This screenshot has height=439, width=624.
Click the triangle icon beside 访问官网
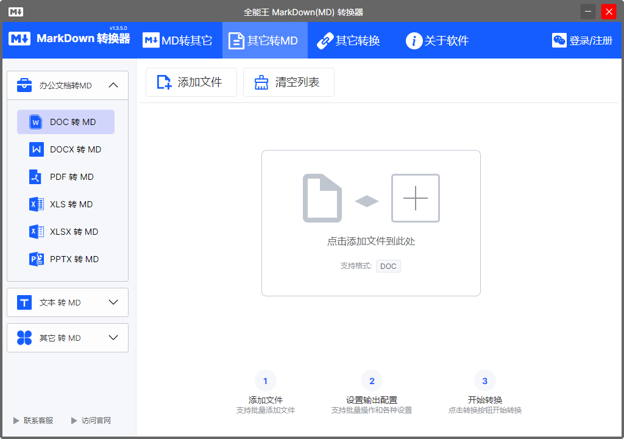74,421
